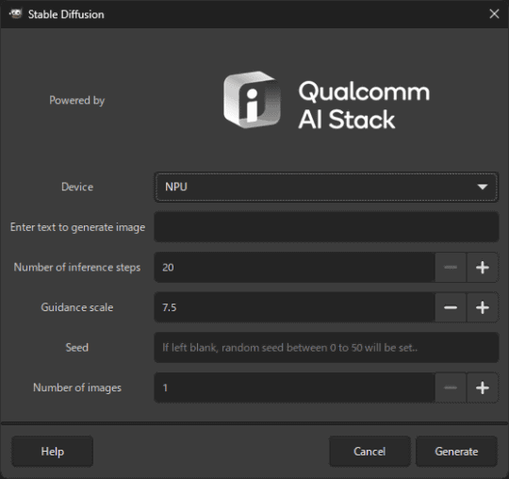Start image creation with Generate

click(x=456, y=452)
